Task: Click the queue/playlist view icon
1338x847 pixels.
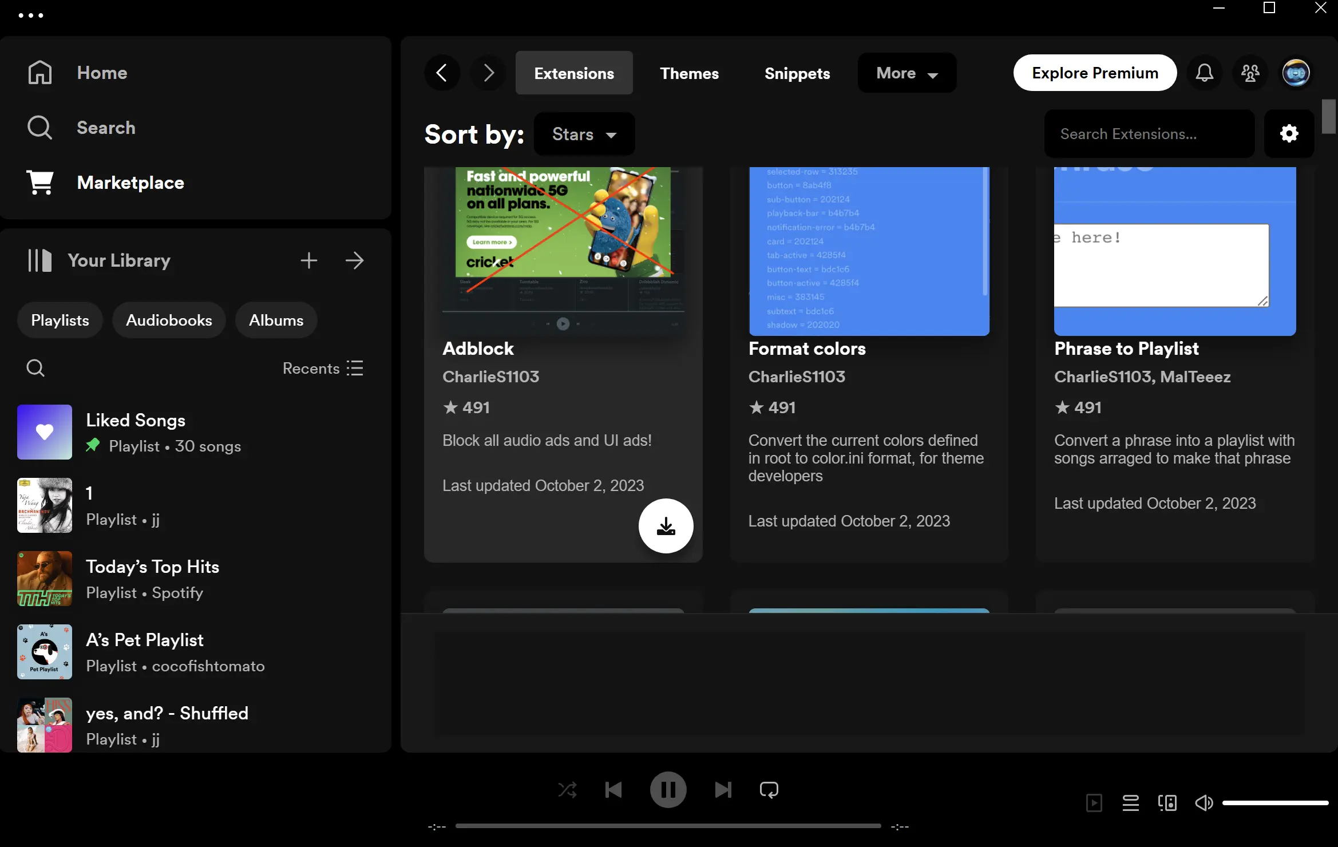Action: click(1129, 802)
